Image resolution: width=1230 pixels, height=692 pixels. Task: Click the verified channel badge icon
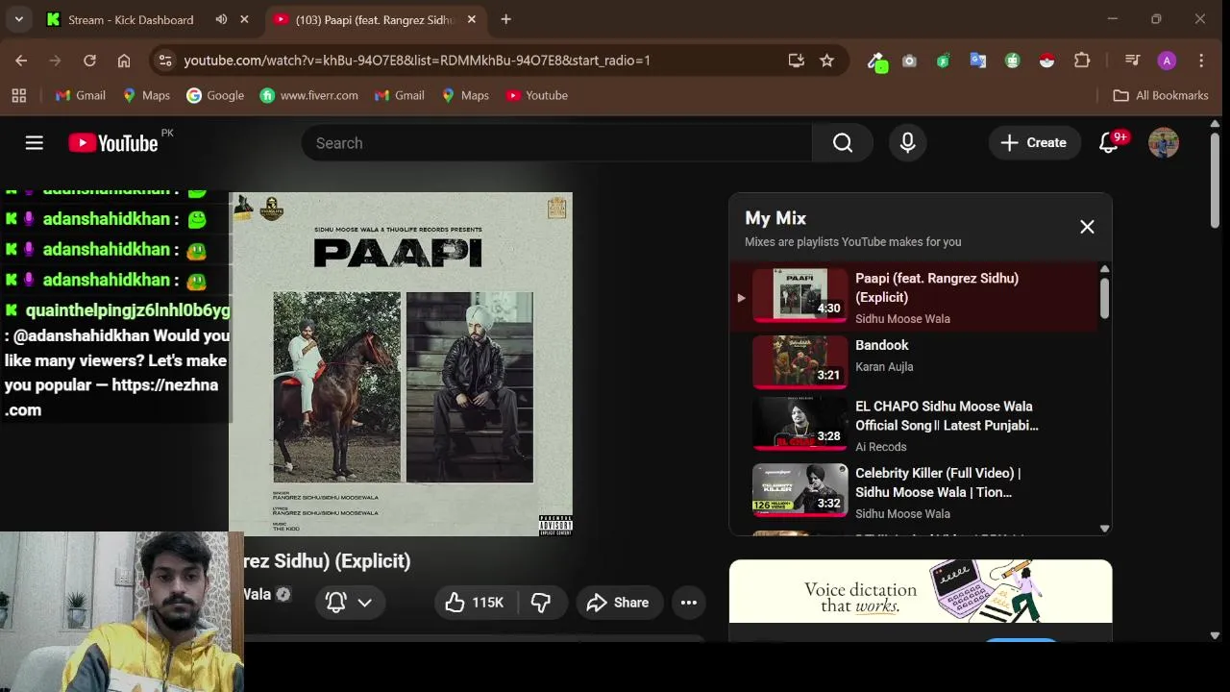tap(283, 594)
